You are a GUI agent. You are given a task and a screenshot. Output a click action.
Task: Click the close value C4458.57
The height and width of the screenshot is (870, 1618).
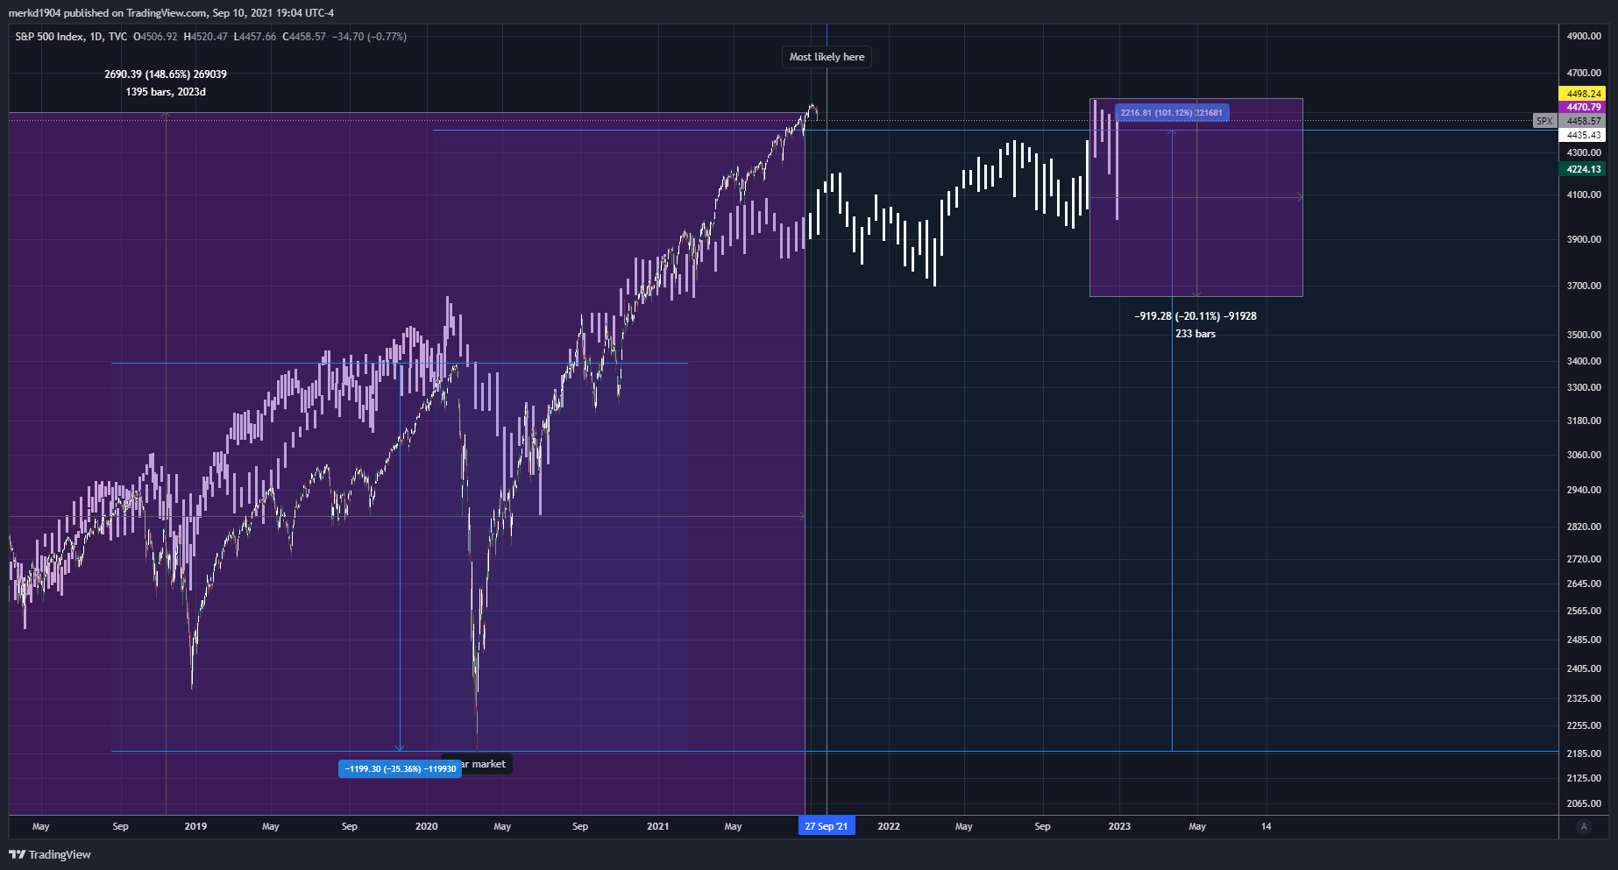303,37
